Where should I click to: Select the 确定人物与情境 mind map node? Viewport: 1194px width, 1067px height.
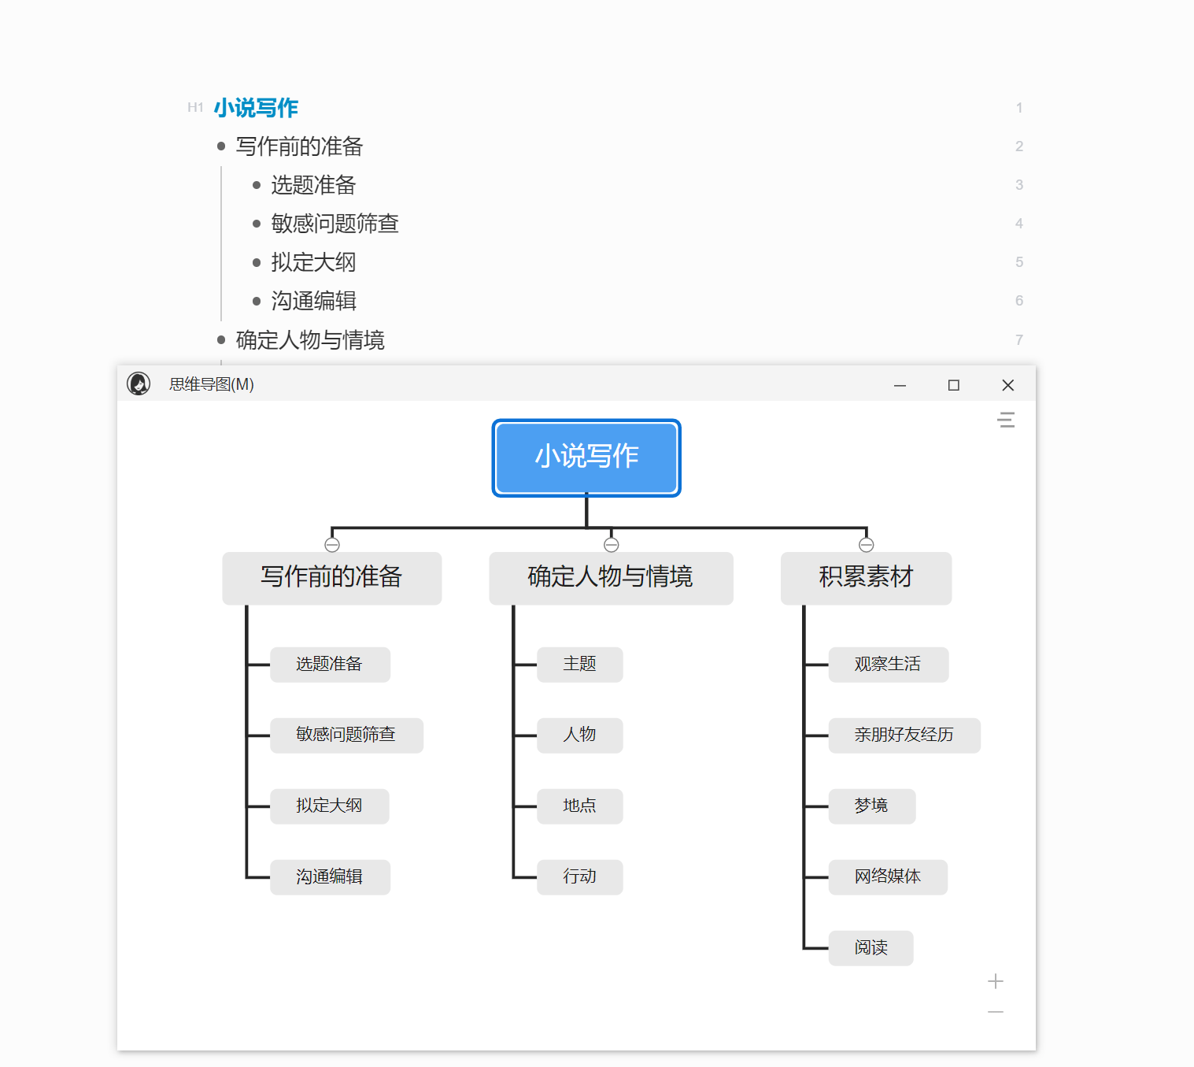tap(612, 578)
